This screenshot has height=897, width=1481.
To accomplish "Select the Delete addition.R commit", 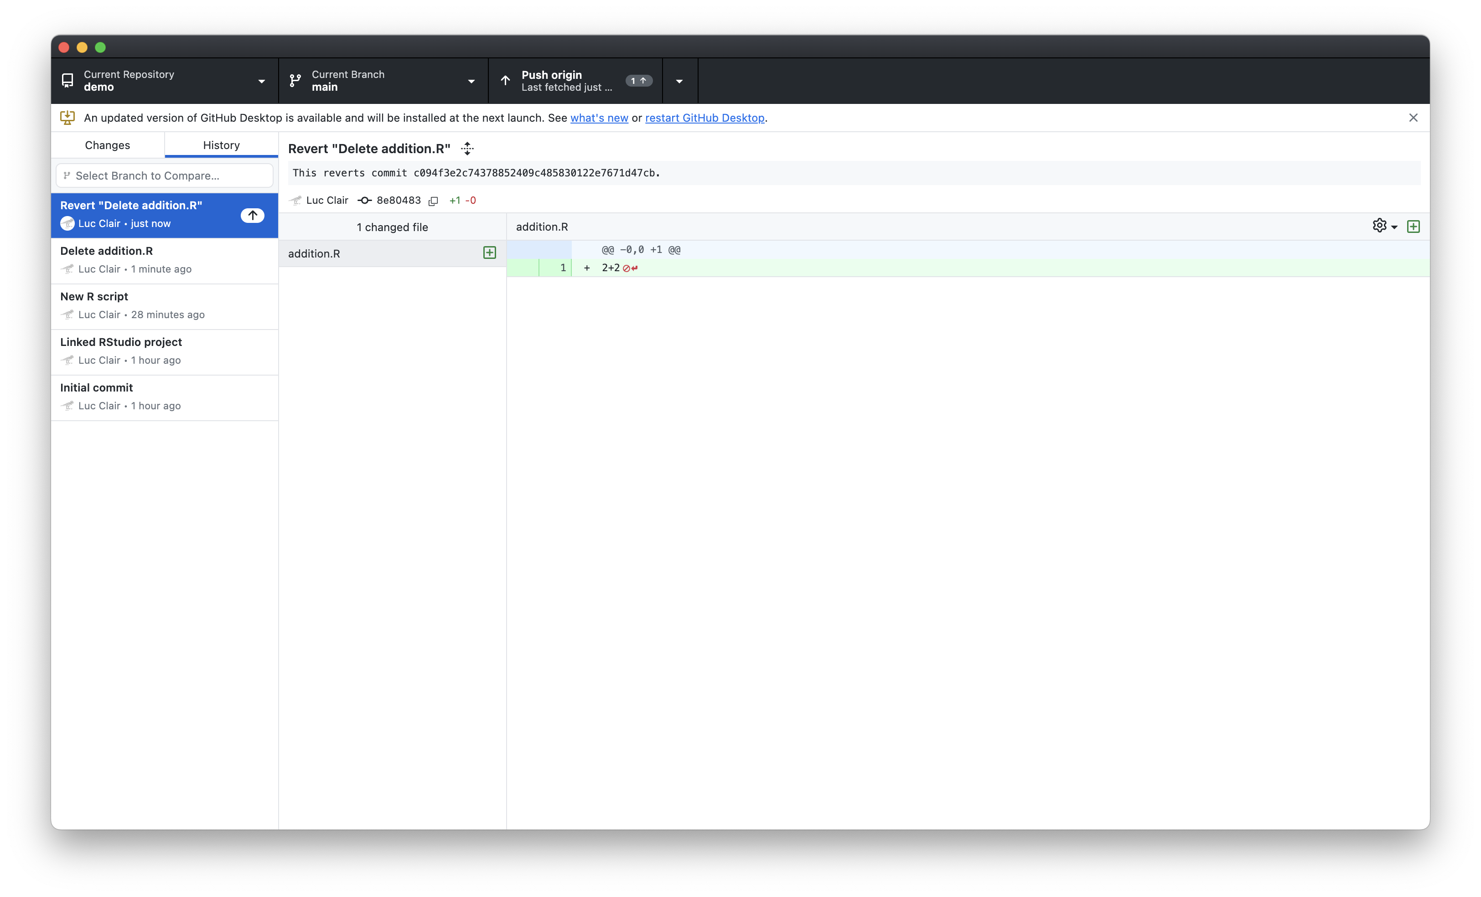I will [x=164, y=260].
